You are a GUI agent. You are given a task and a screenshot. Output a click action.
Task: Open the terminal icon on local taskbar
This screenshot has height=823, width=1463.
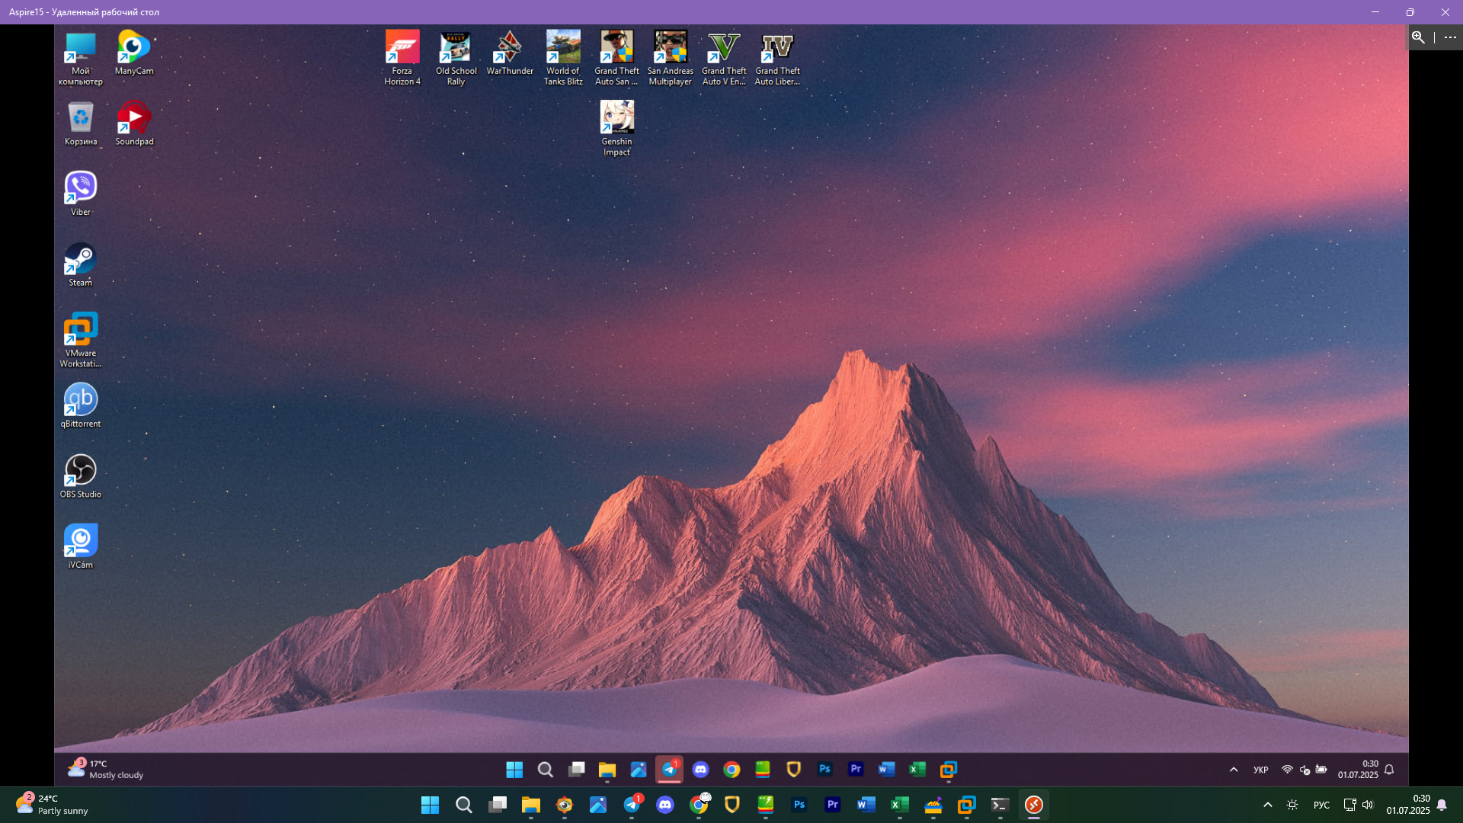(x=1000, y=805)
